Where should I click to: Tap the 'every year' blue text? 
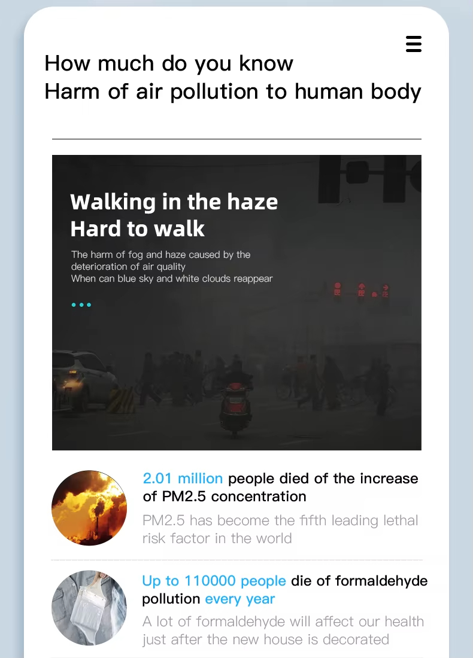(x=240, y=599)
